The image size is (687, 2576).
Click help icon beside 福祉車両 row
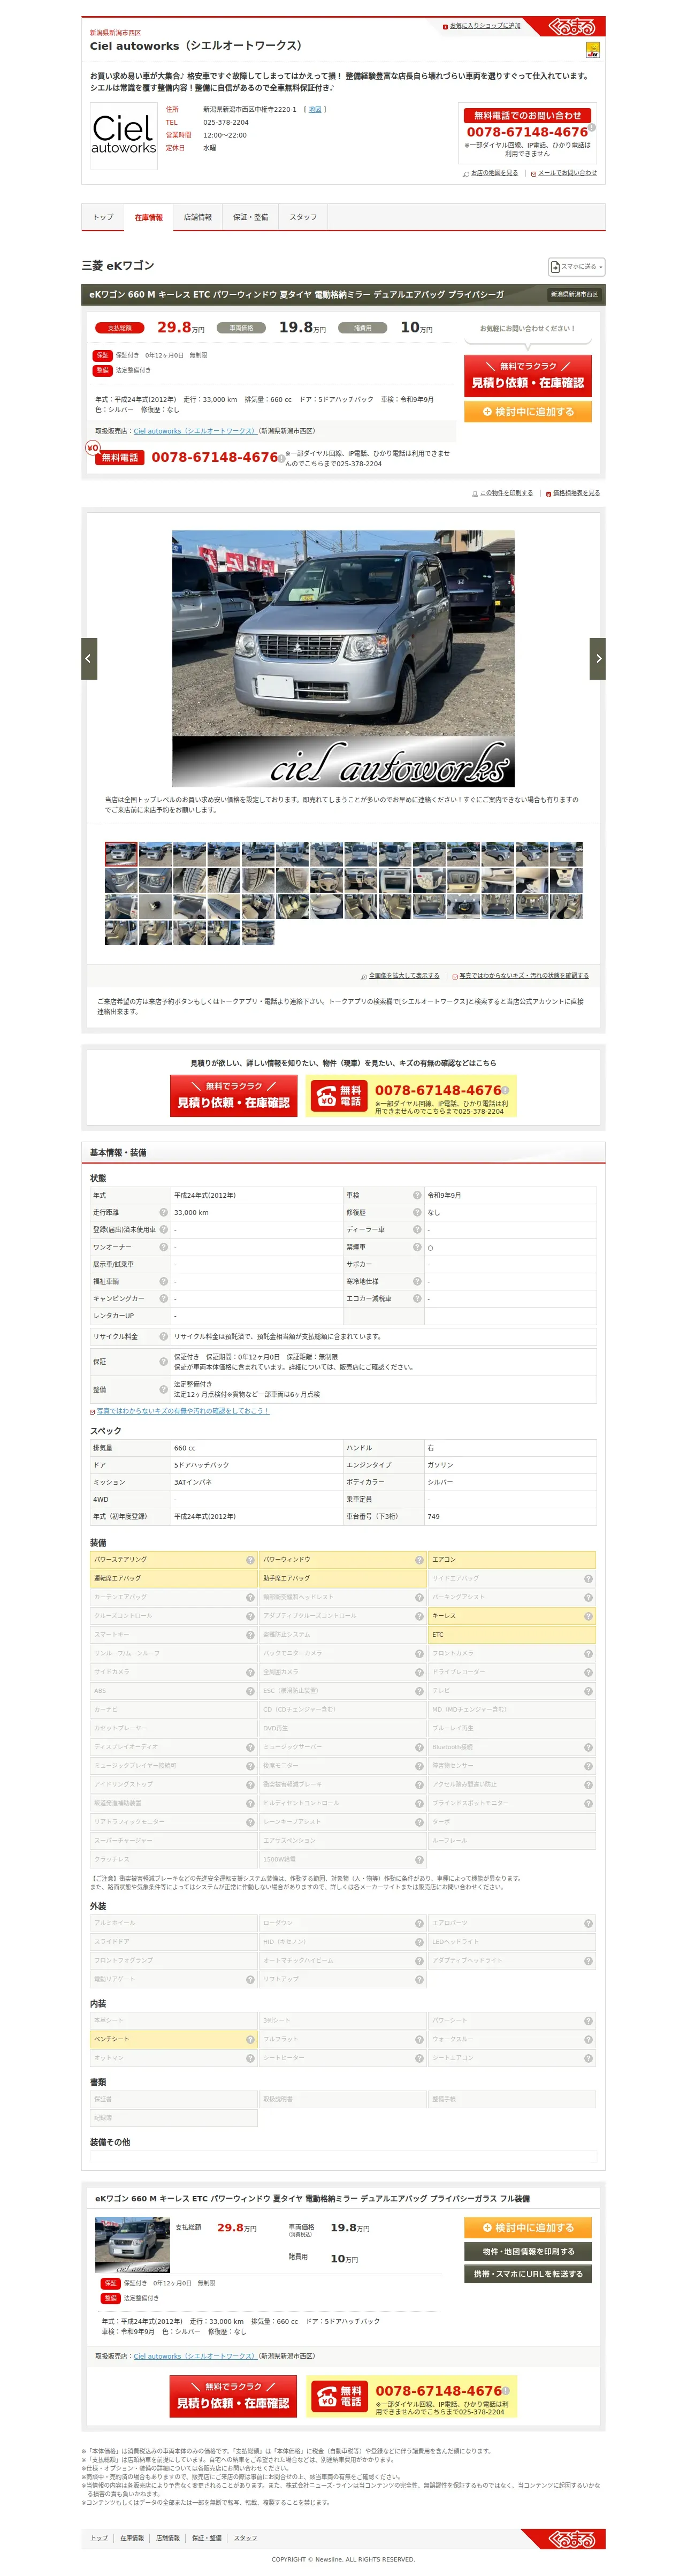tap(164, 1281)
